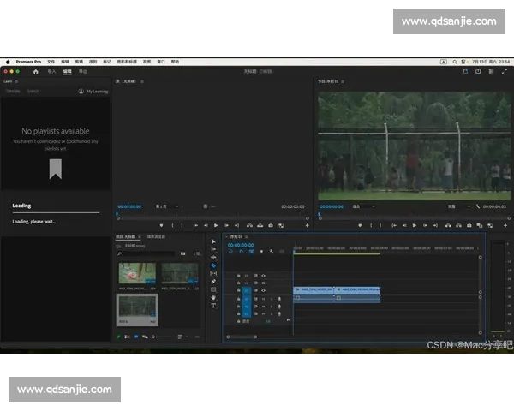Toggle the lock on video track V2
Image resolution: width=514 pixels, height=411 pixels.
pyautogui.click(x=239, y=283)
